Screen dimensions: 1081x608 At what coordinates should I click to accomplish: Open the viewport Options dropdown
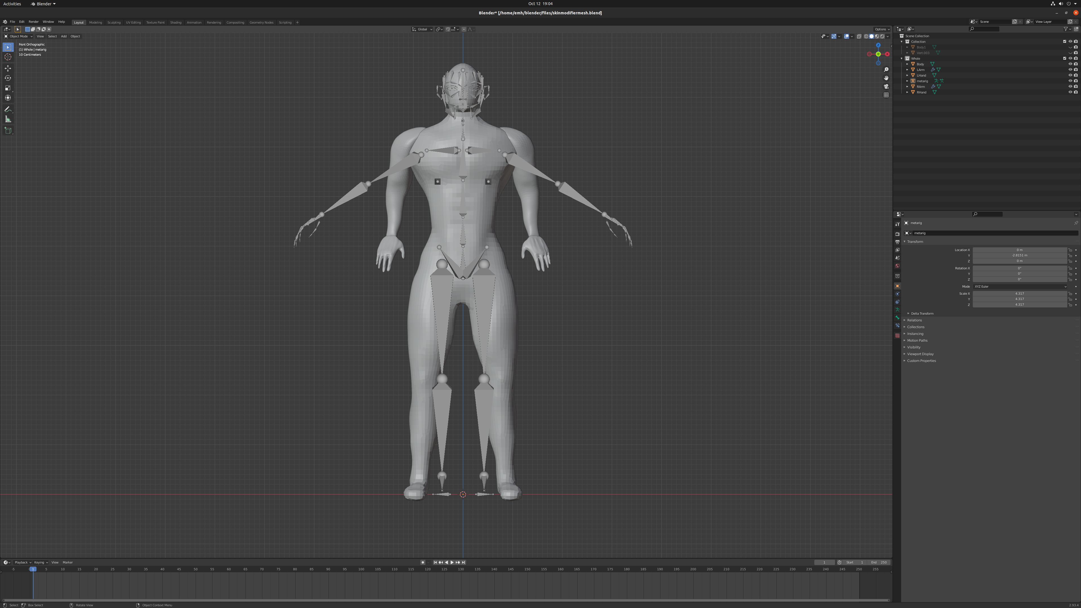[882, 29]
